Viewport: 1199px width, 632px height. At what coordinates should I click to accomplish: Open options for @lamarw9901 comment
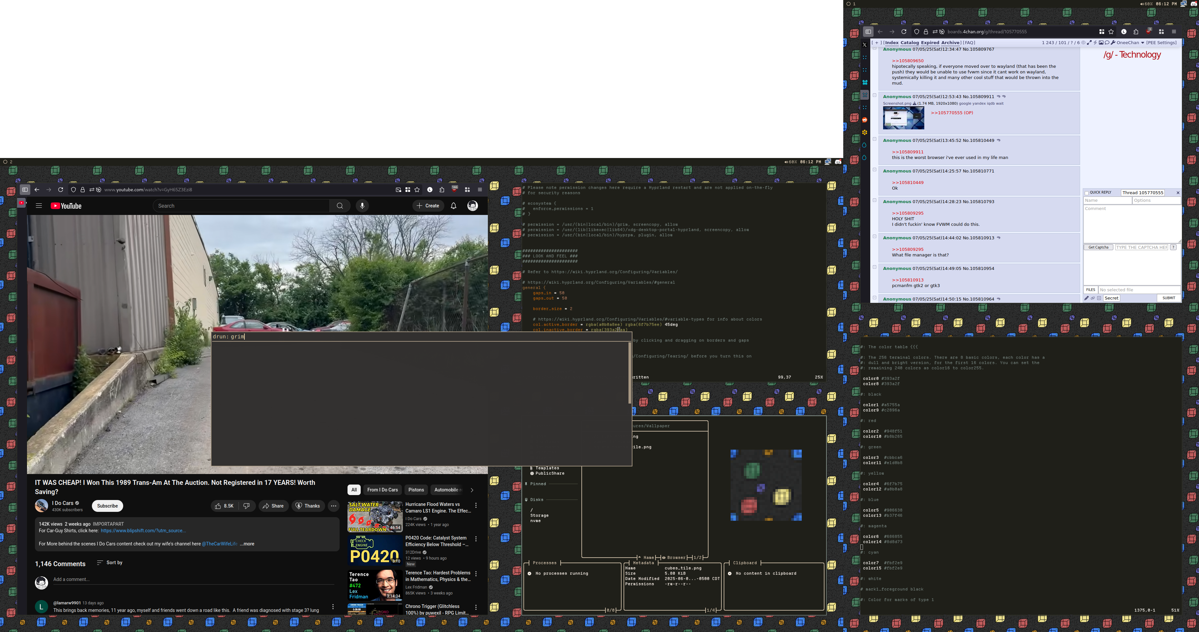click(x=333, y=606)
